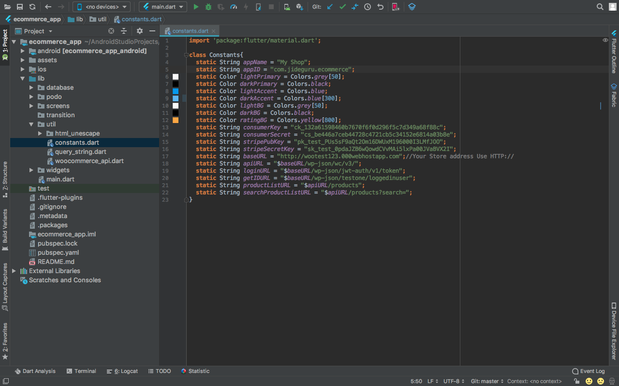The height and width of the screenshot is (386, 619).
Task: Open Git: master branch popup
Action: pyautogui.click(x=487, y=381)
